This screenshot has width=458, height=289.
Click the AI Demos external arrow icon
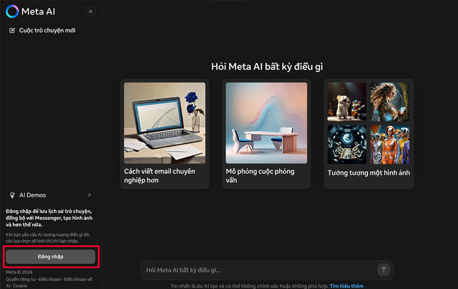tap(89, 195)
